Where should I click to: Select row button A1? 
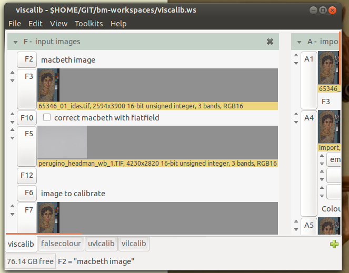pos(309,80)
